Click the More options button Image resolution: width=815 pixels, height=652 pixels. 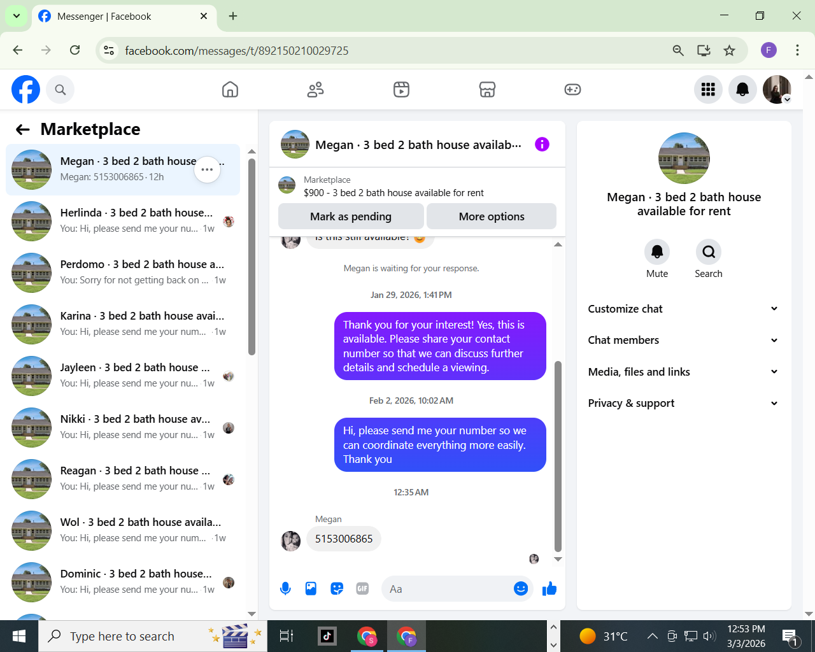click(x=492, y=216)
